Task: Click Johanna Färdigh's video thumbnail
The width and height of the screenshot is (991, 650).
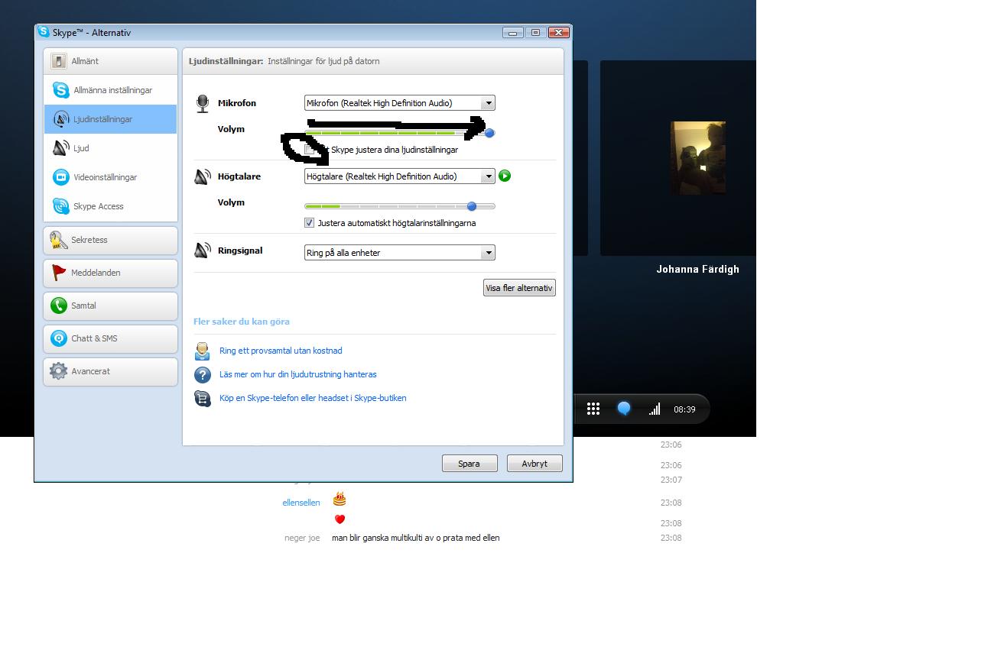Action: (698, 158)
